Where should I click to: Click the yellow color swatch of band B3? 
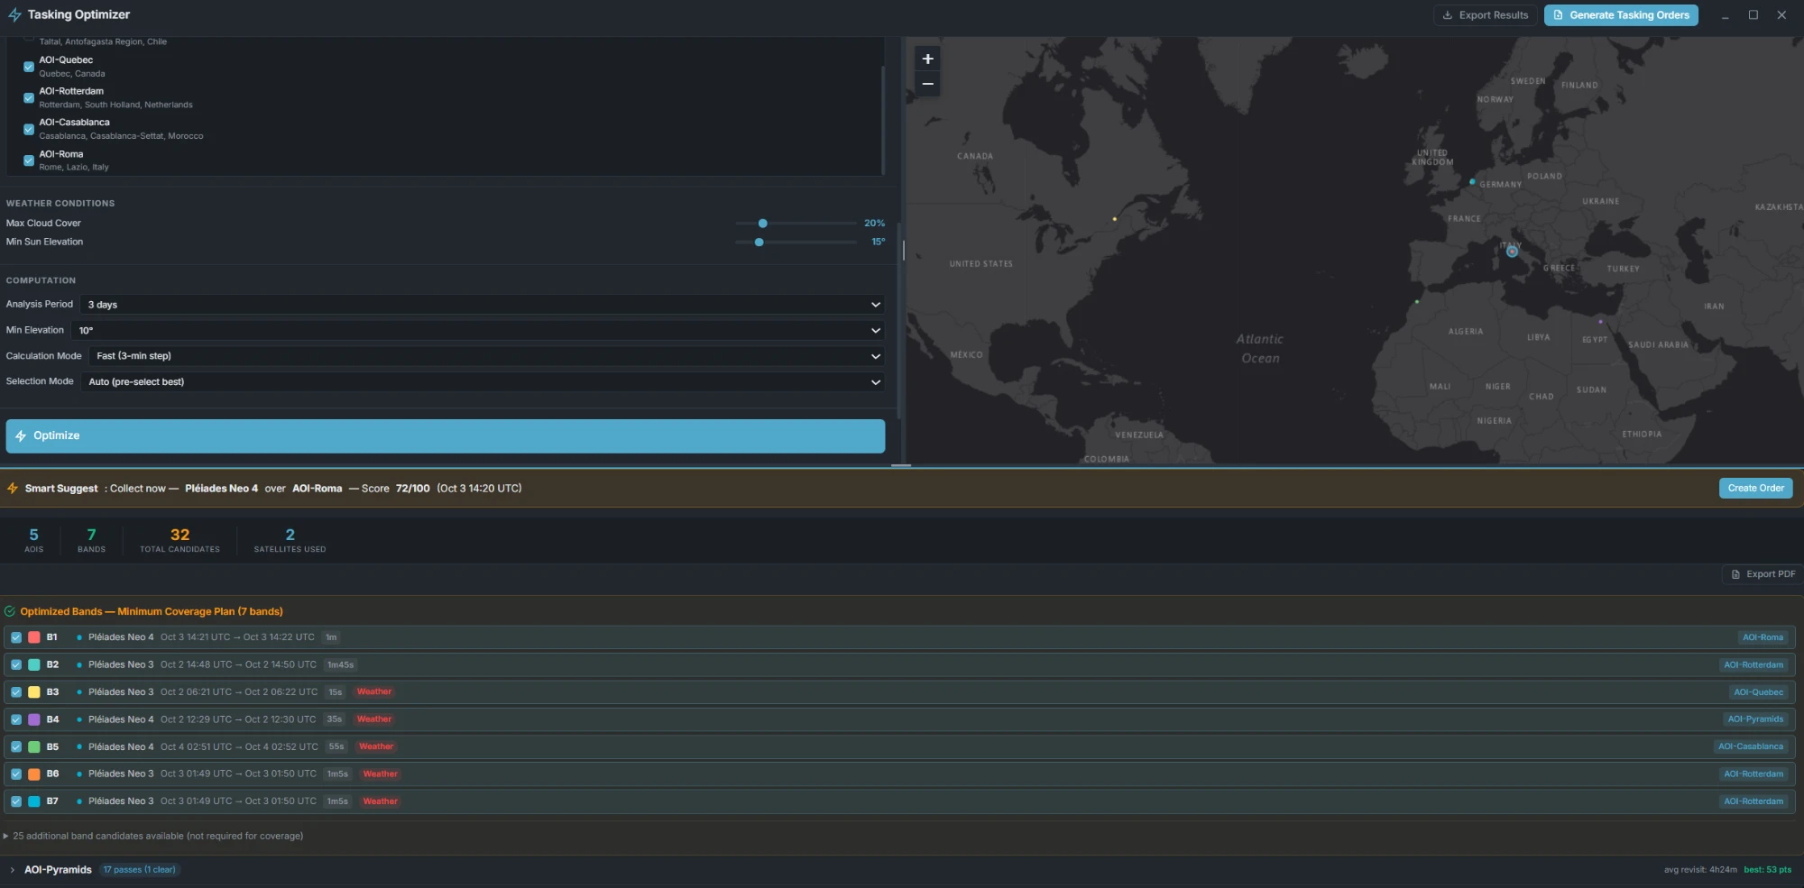pos(34,692)
